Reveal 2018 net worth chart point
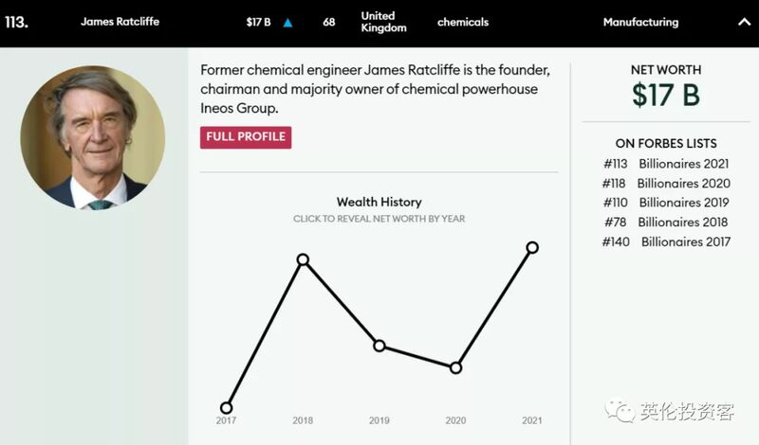Image resolution: width=759 pixels, height=445 pixels. 303,259
